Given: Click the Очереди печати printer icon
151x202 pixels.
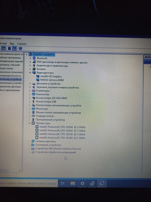Looking at the screenshot, I should click(x=33, y=116).
